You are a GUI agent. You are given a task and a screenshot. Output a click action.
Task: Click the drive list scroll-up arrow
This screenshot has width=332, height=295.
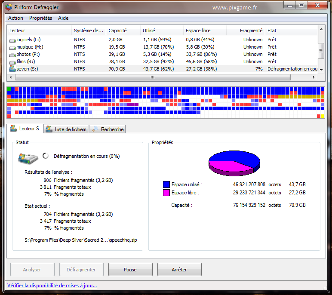(x=321, y=29)
